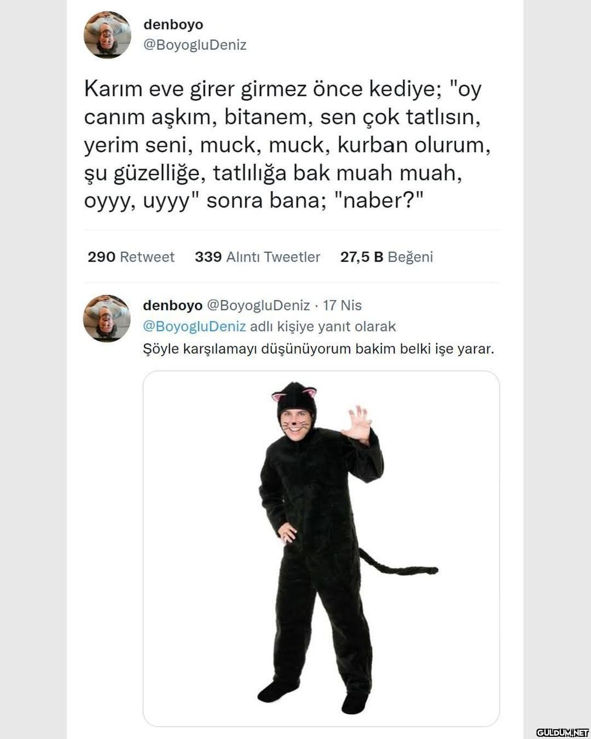Click the GULDUM.NET watermark logo
Screen dimensions: 591x739
tap(562, 732)
